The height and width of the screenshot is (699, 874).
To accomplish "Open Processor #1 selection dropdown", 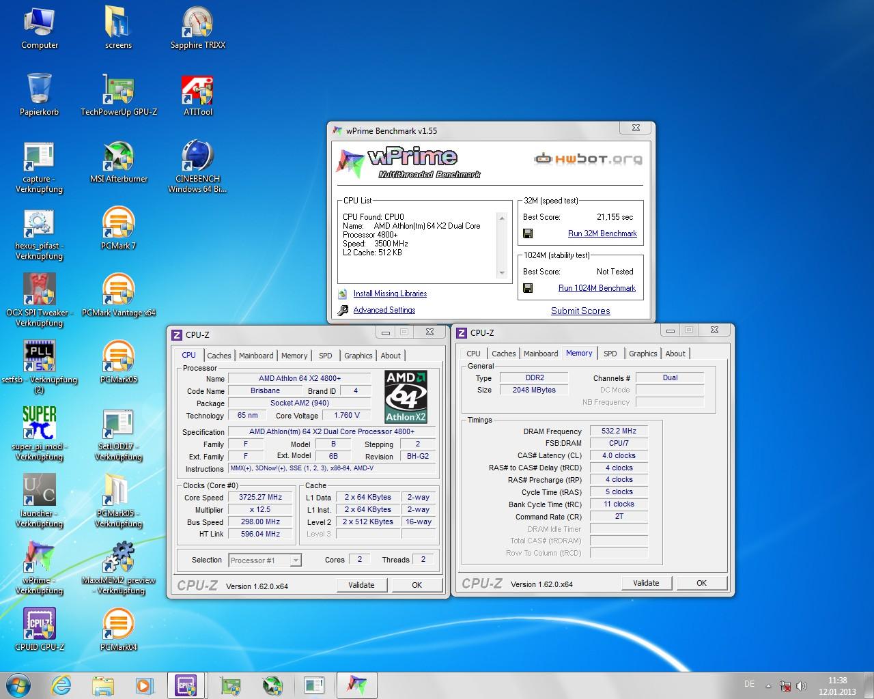I will click(x=265, y=560).
